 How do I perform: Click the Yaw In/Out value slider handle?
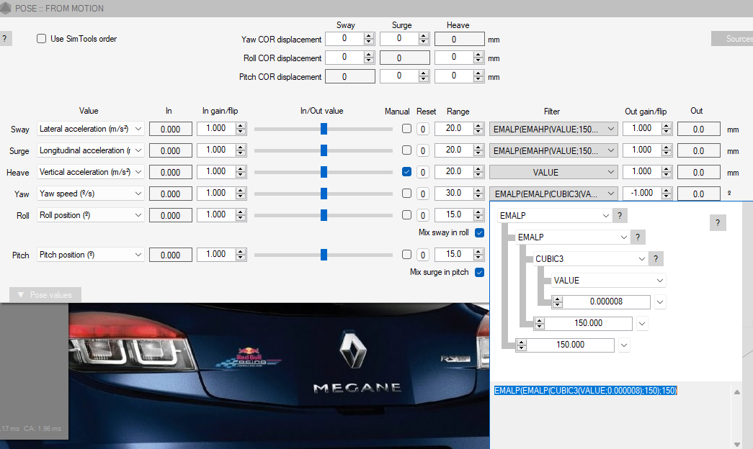(324, 194)
